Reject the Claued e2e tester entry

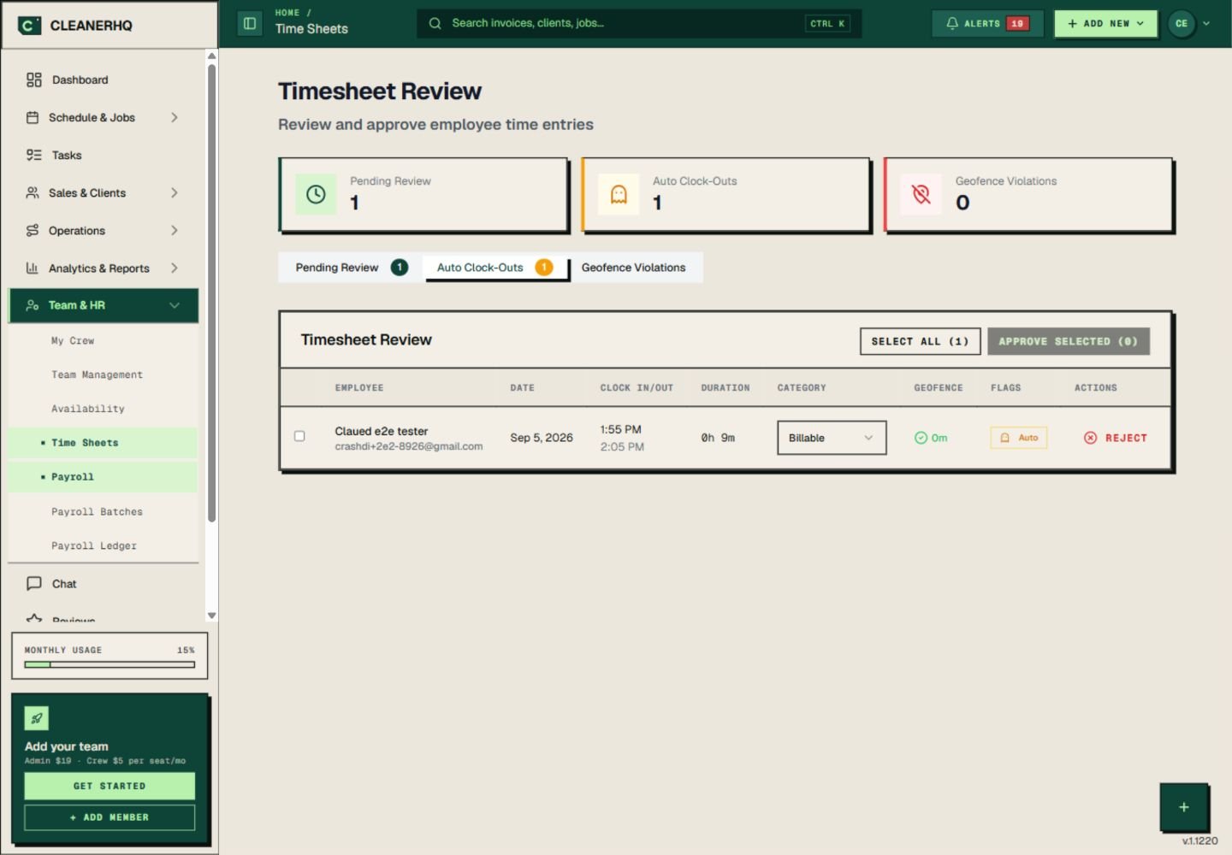1116,438
